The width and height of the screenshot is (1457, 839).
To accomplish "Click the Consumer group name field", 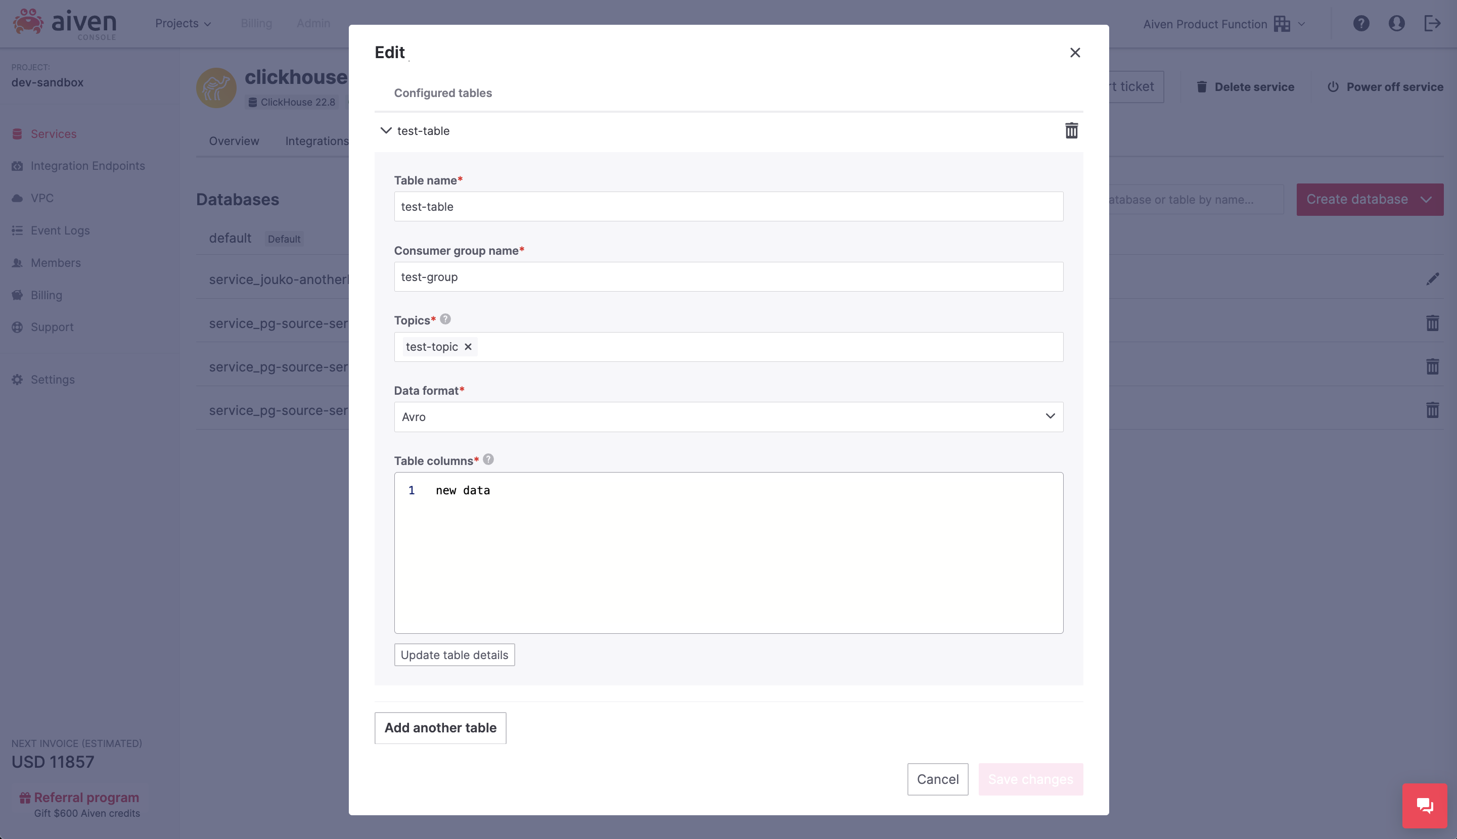I will (x=728, y=276).
